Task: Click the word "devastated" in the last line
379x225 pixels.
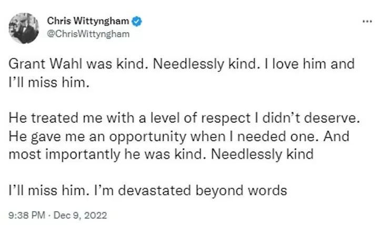Action: point(155,190)
